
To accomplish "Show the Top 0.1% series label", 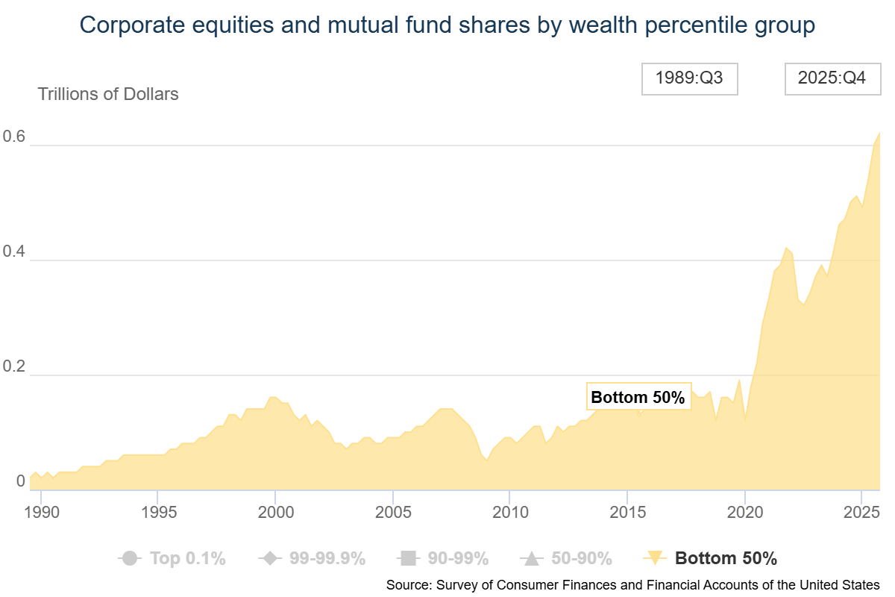I will click(187, 558).
